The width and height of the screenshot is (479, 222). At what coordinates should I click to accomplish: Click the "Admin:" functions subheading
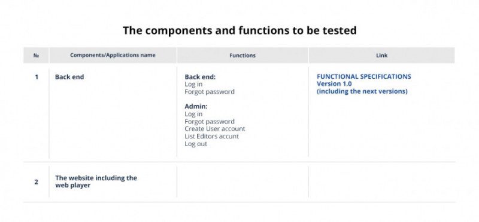(196, 107)
